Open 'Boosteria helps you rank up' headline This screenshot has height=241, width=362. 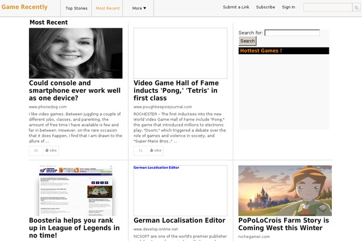[74, 228]
